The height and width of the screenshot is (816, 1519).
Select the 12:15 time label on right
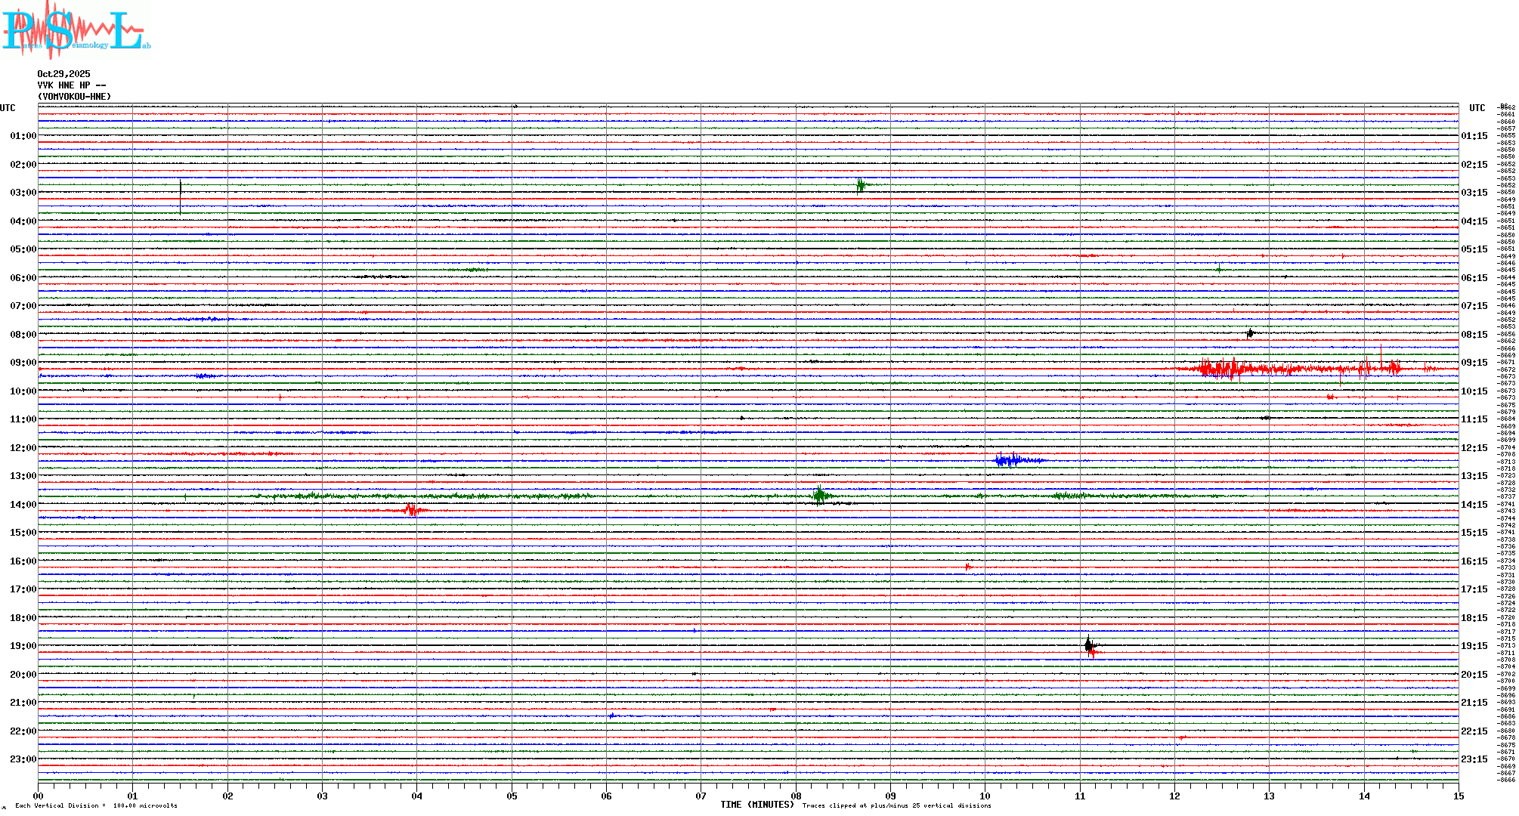[1474, 448]
